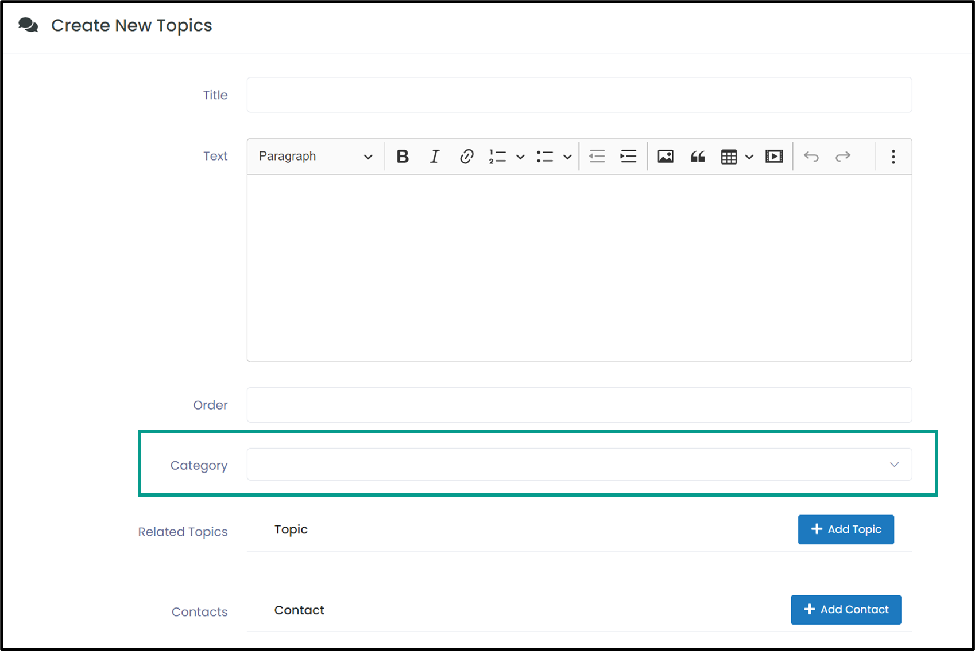This screenshot has height=651, width=975.
Task: Insert a table into the editor
Action: click(x=729, y=157)
